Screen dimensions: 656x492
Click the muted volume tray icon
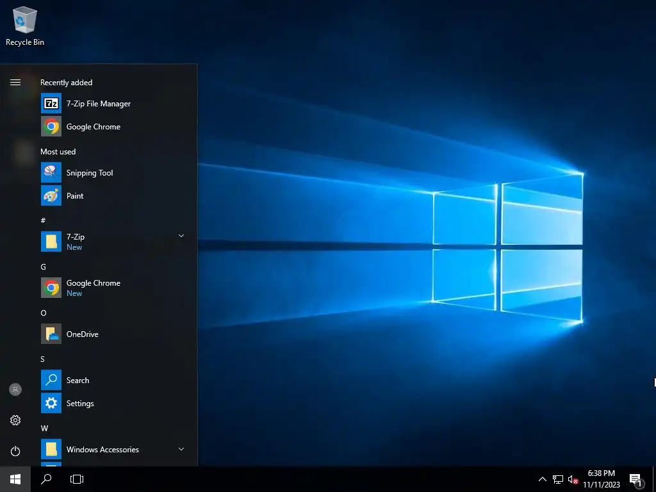pos(573,479)
